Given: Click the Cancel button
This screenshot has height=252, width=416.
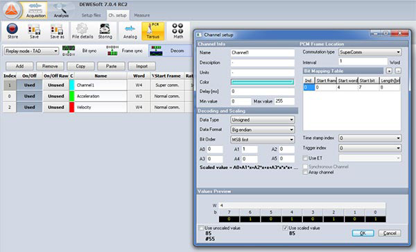Looking at the screenshot, I should tap(390, 233).
